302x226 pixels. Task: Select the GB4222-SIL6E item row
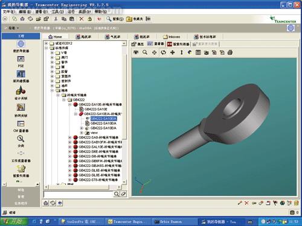pos(96,171)
